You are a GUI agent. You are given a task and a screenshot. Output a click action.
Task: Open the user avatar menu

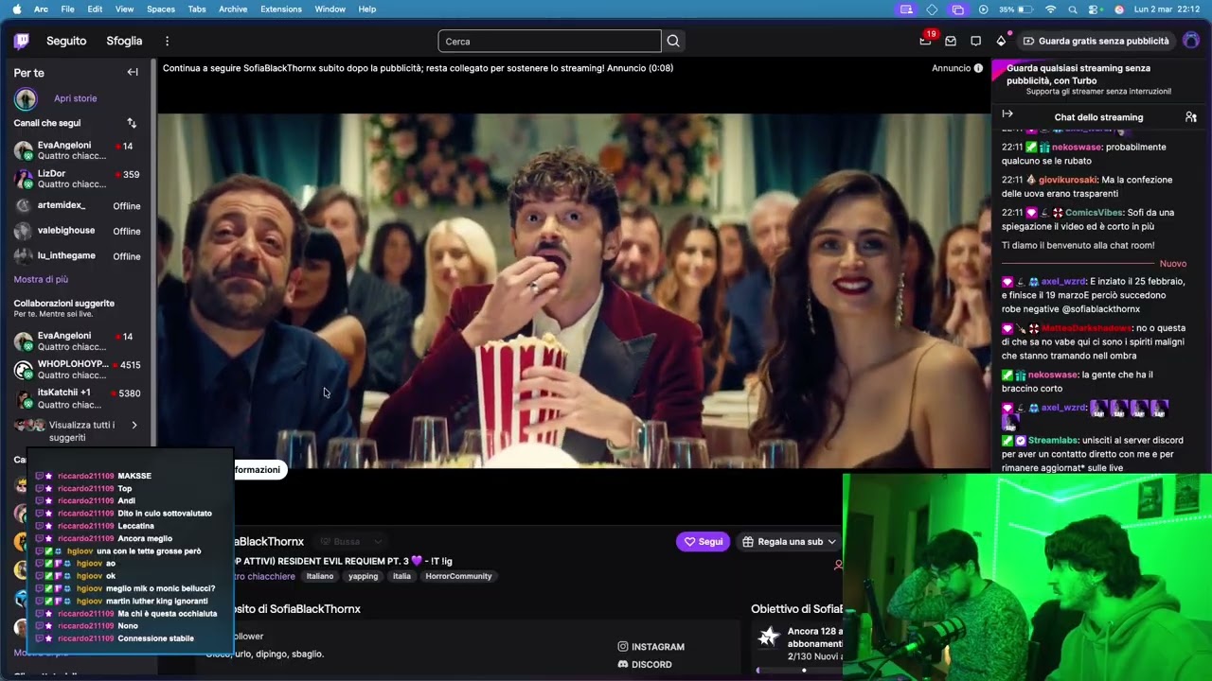click(1191, 41)
